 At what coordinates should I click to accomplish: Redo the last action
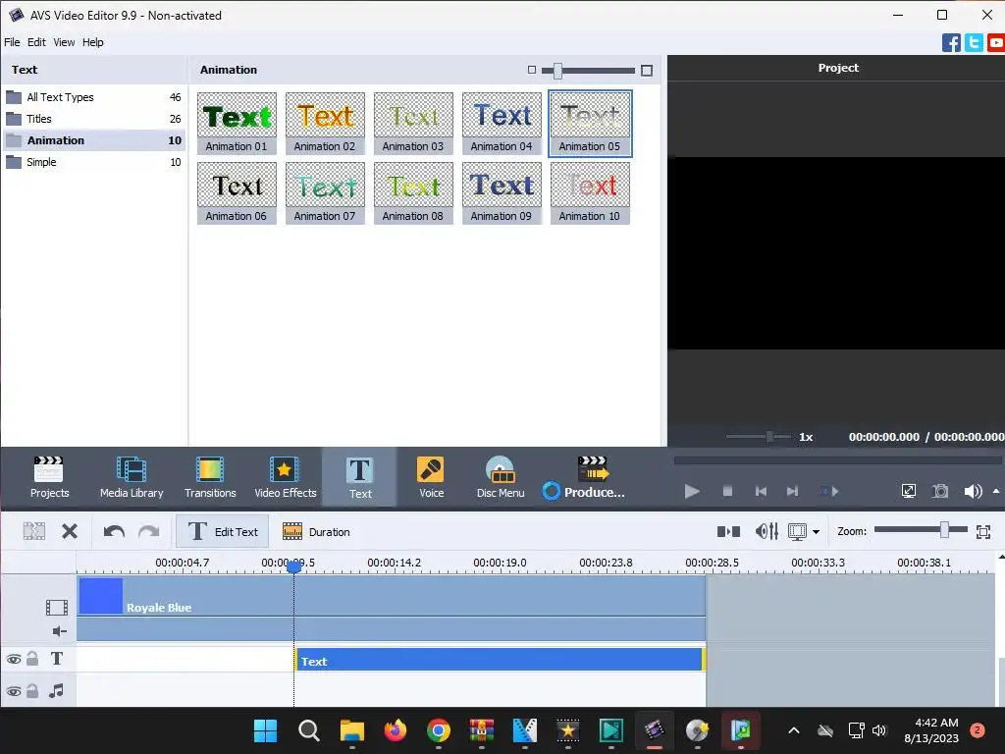pyautogui.click(x=149, y=531)
